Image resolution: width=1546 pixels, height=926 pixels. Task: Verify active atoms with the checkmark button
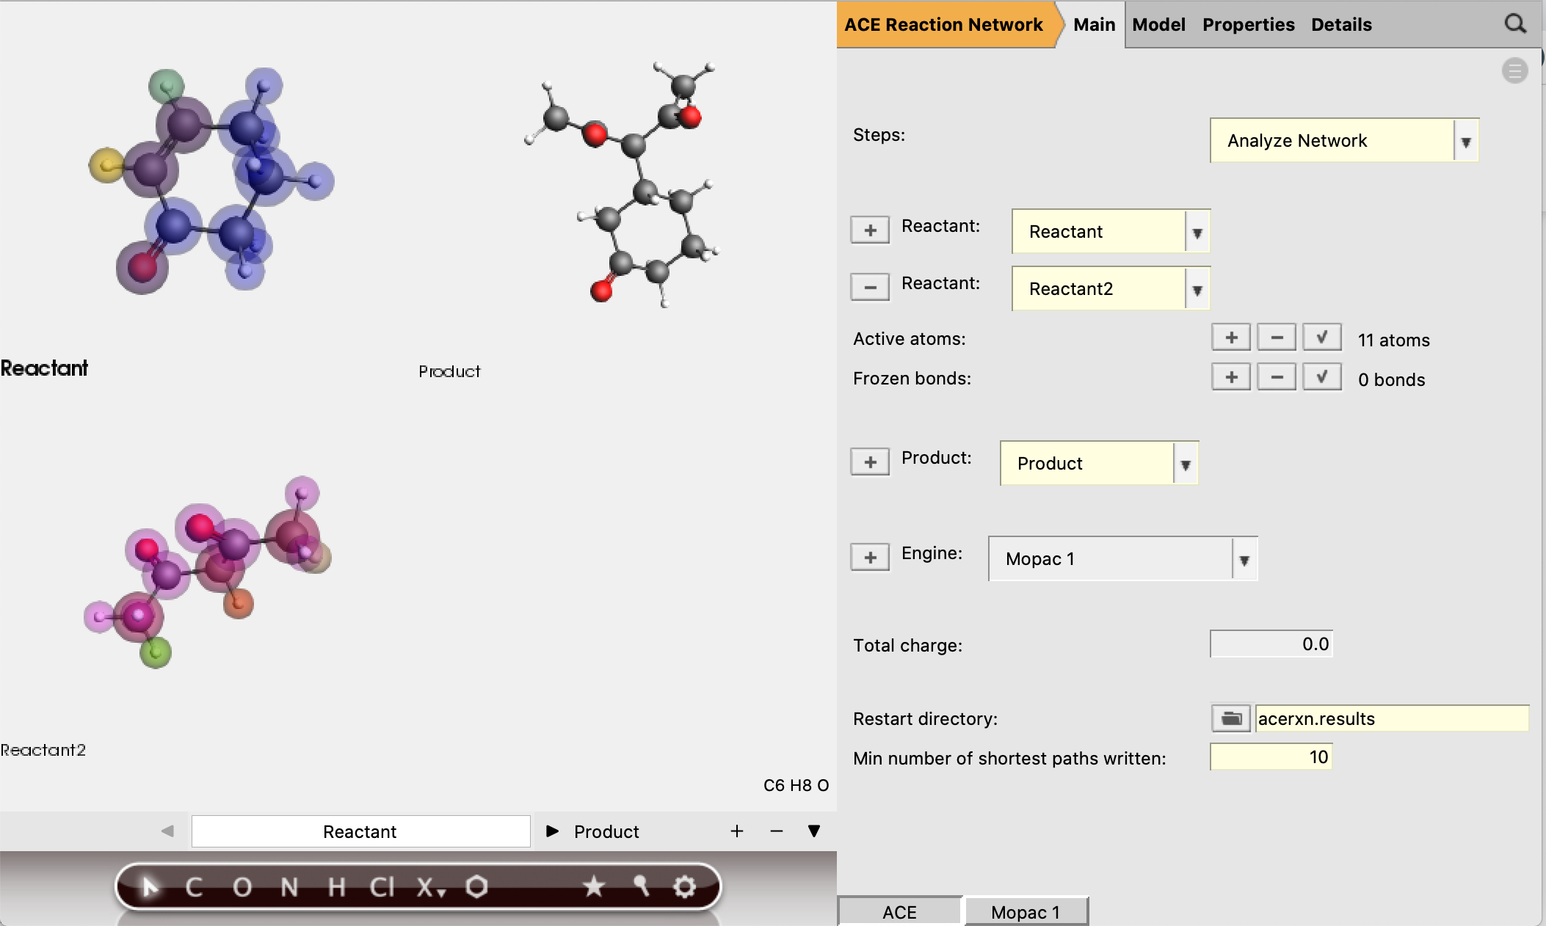(1321, 337)
